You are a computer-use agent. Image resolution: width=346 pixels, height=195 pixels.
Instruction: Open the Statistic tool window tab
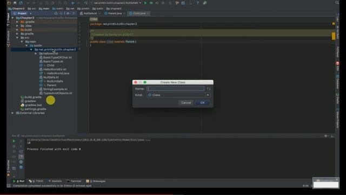tap(55, 181)
